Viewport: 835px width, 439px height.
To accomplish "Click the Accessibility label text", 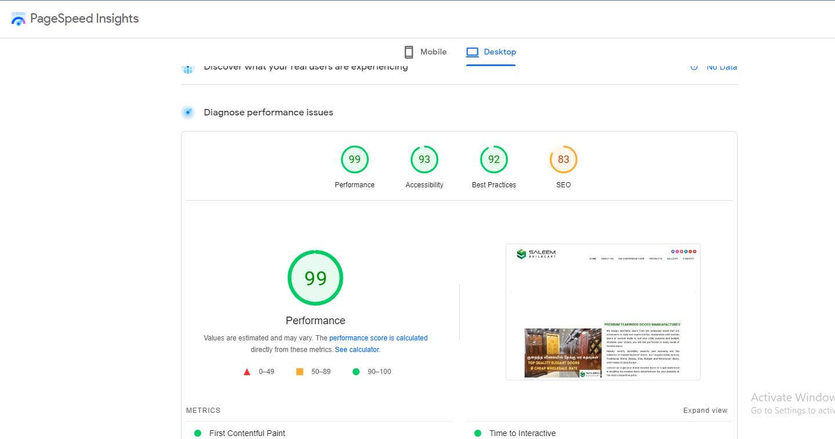I will coord(424,185).
